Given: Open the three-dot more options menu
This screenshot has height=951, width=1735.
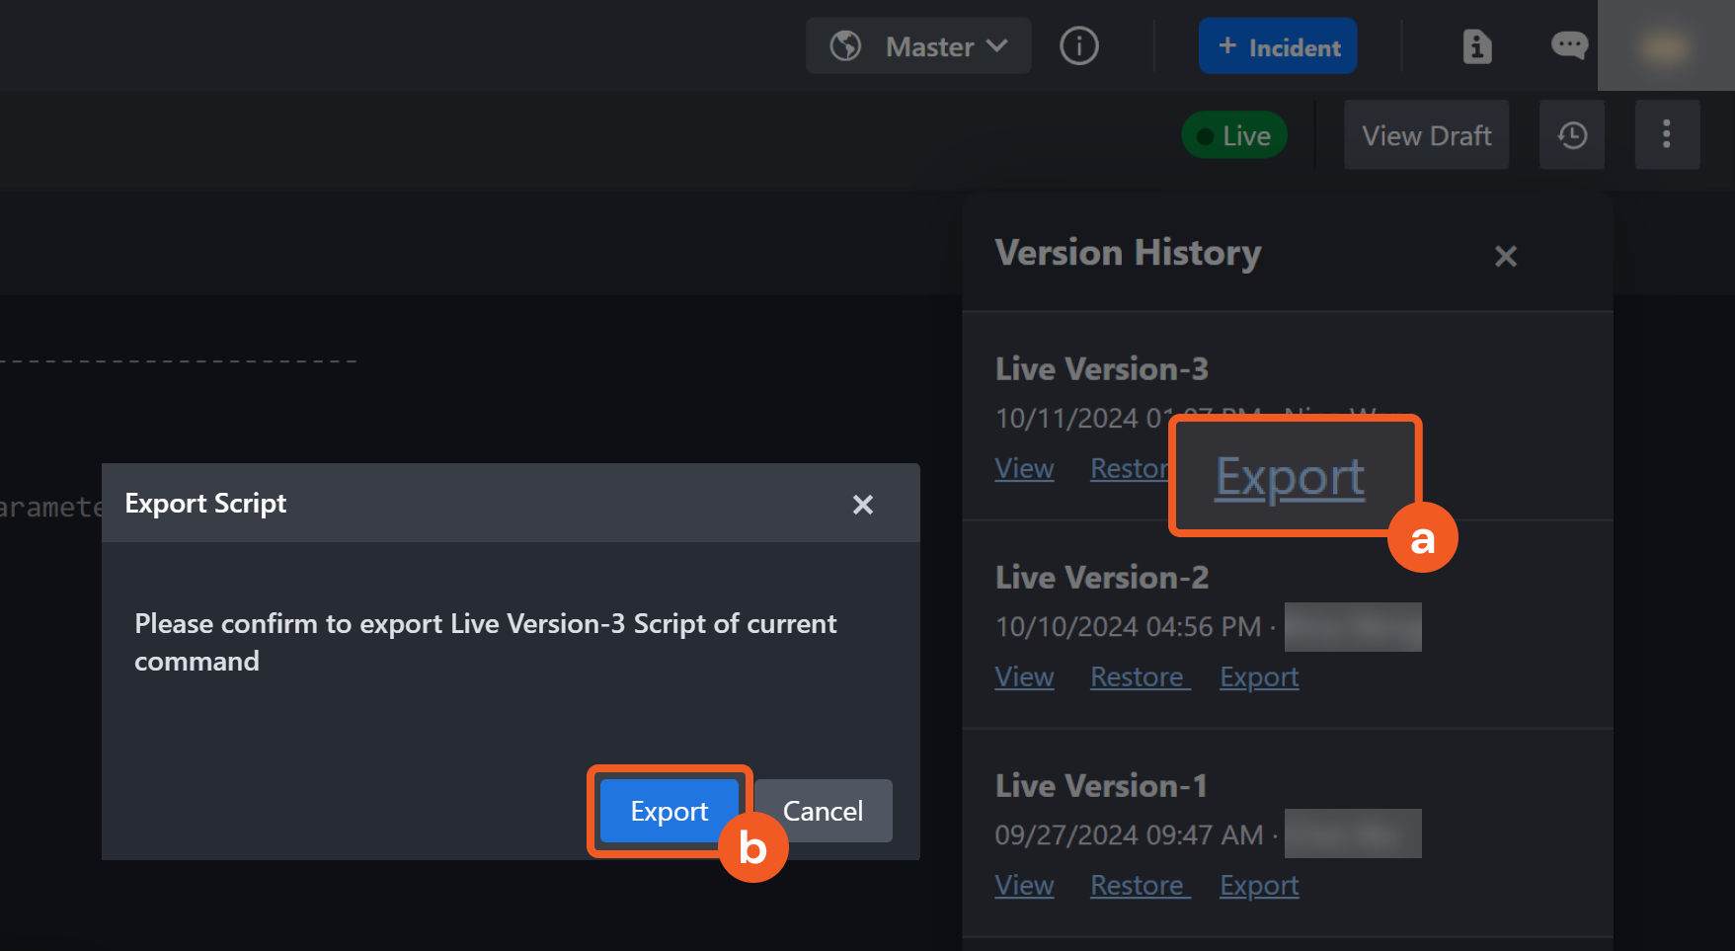Looking at the screenshot, I should [1666, 135].
